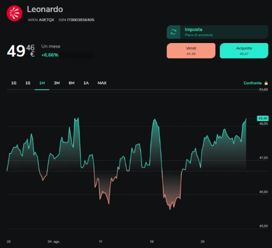Image resolution: width=272 pixels, height=248 pixels.
Task: Click the ISIN code IT0003856405
Action: tap(81, 20)
